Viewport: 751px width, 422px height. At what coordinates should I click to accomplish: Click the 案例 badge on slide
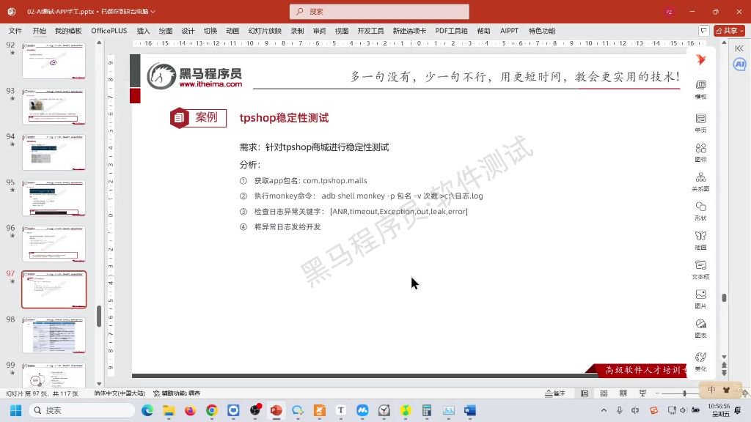(x=198, y=118)
